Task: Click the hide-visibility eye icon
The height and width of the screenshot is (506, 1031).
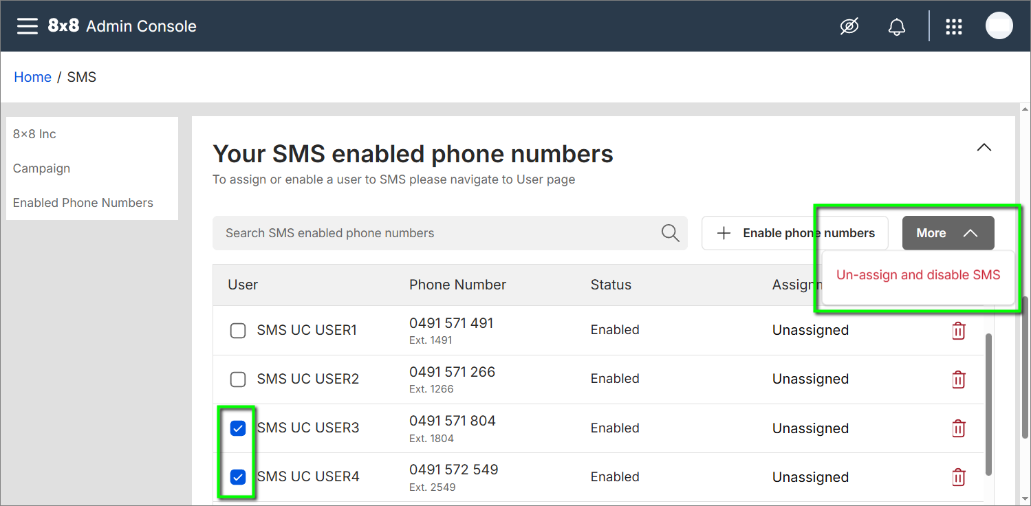Action: (x=849, y=27)
